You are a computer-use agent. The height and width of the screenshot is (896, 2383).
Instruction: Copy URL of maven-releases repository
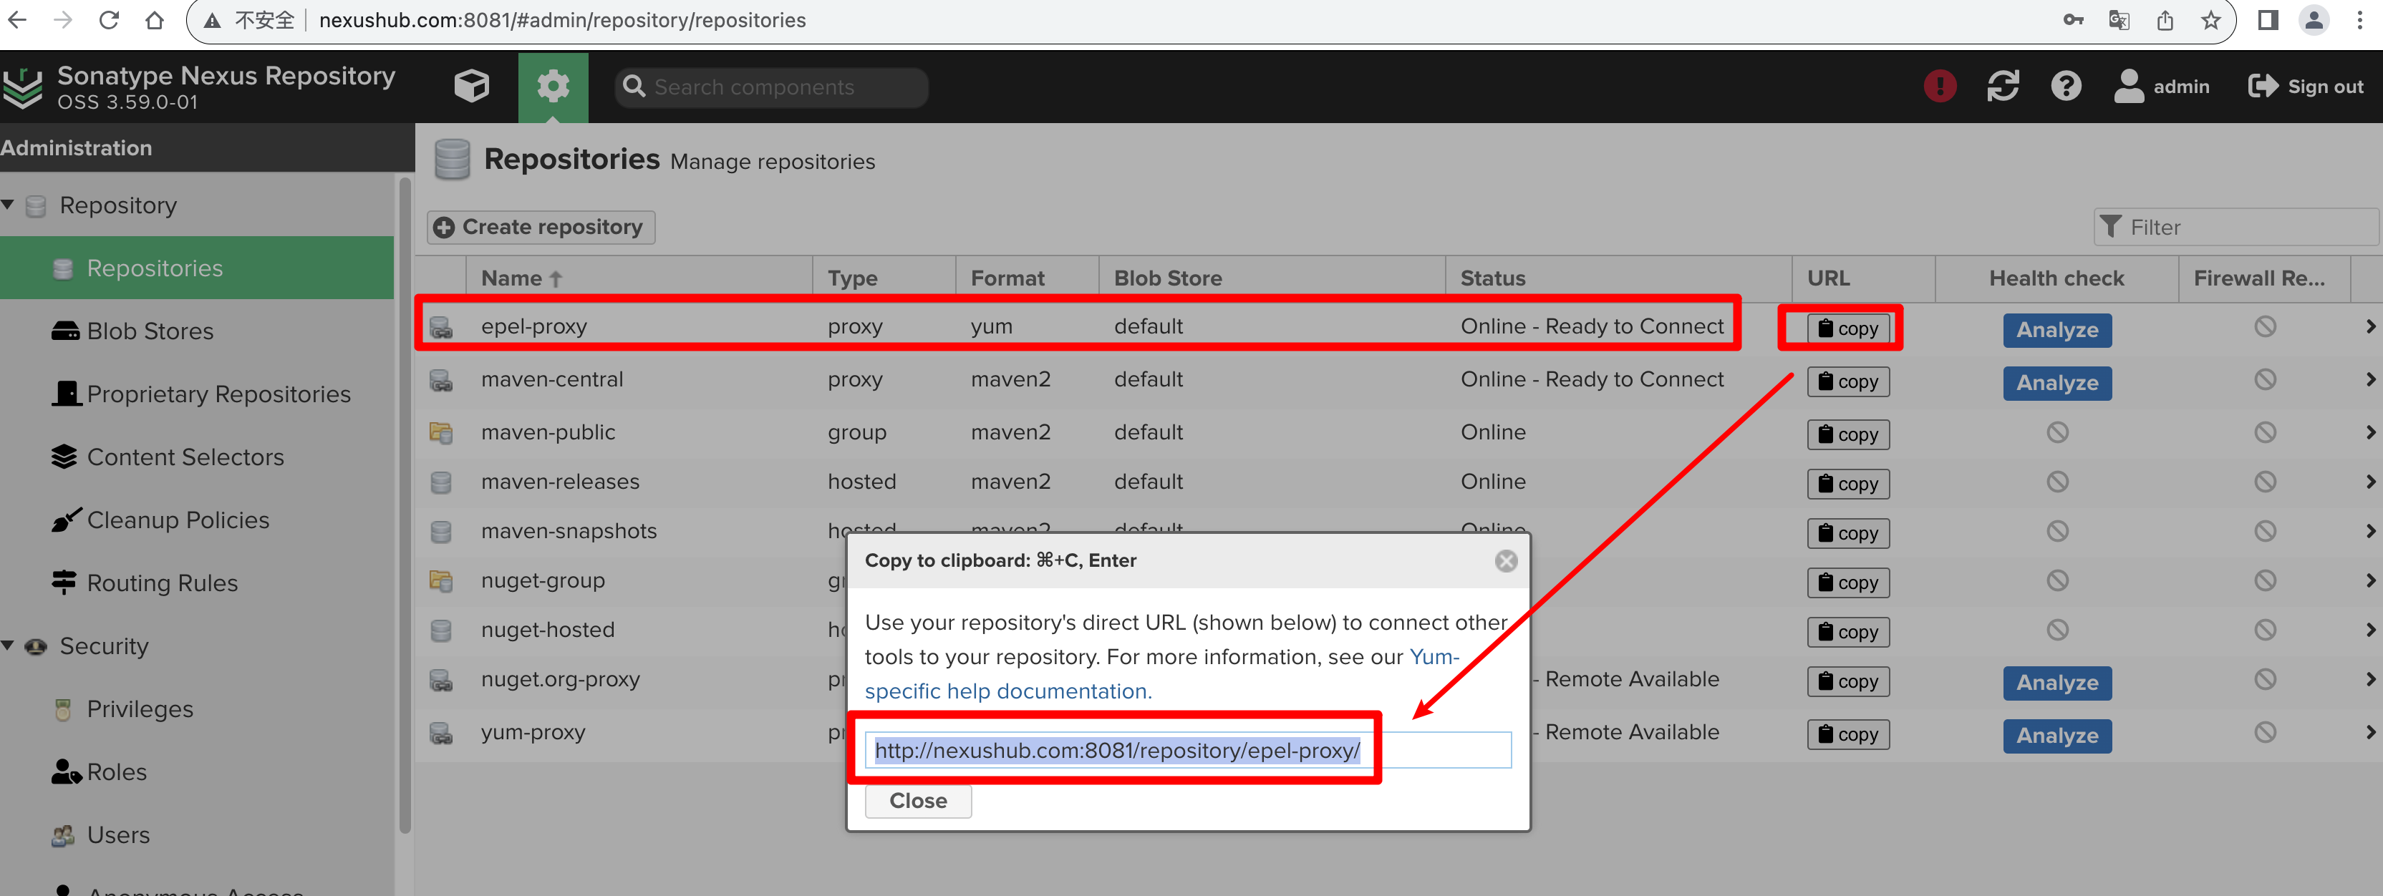(x=1847, y=484)
